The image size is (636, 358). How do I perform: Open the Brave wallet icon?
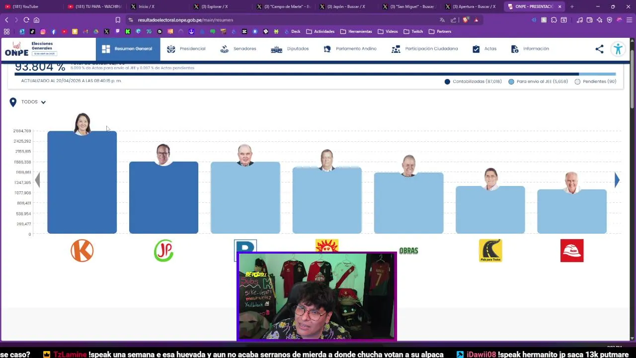click(x=590, y=20)
